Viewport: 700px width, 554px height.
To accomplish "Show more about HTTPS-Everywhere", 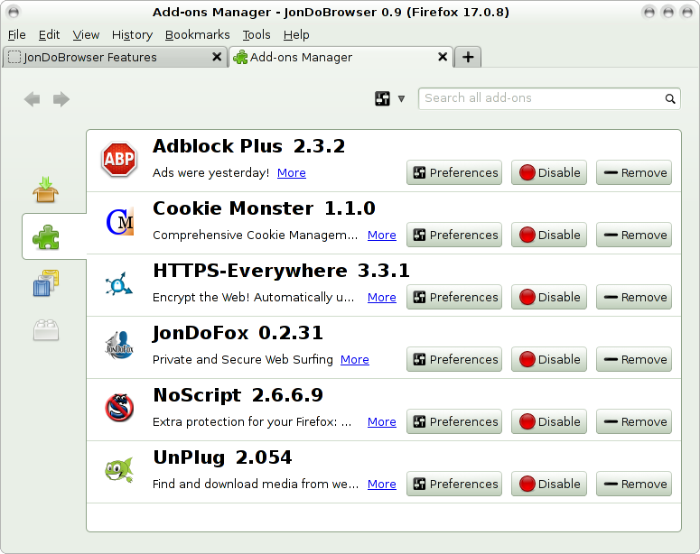I will pyautogui.click(x=382, y=297).
